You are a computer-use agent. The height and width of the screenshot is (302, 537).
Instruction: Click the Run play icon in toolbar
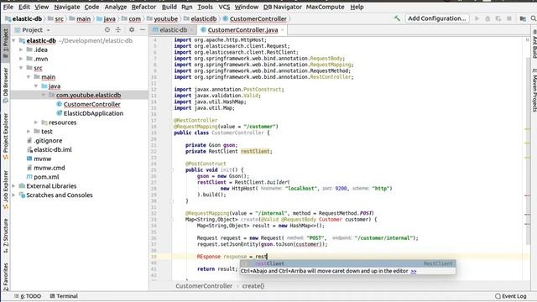pyautogui.click(x=477, y=18)
